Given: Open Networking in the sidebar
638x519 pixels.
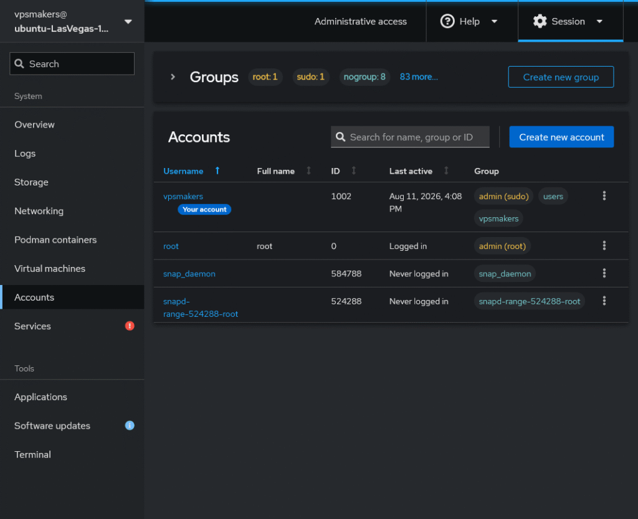Looking at the screenshot, I should tap(72, 211).
